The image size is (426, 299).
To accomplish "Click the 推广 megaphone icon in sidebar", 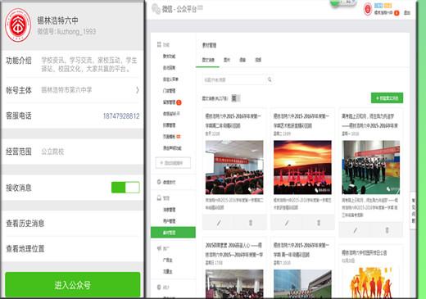I will (159, 248).
